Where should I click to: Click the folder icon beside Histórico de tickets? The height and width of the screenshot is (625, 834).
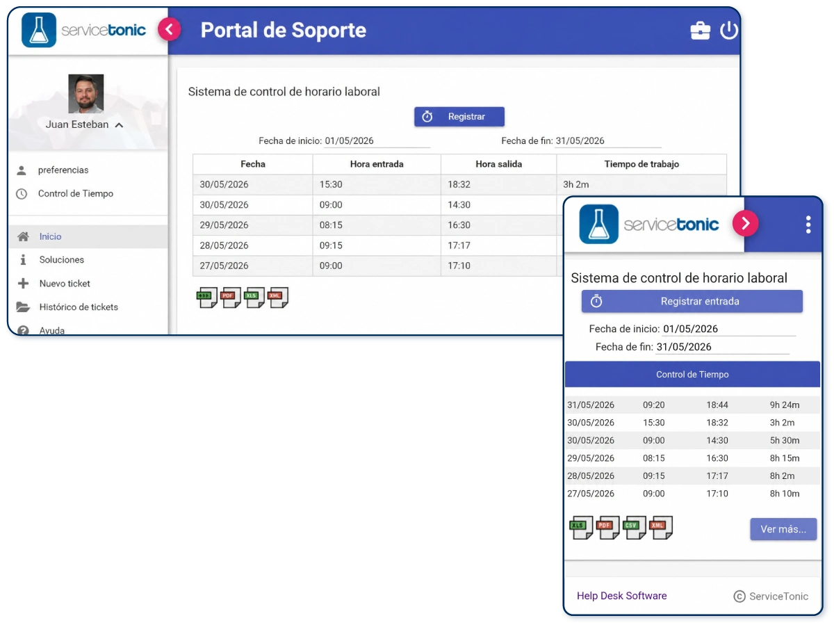pyautogui.click(x=23, y=307)
